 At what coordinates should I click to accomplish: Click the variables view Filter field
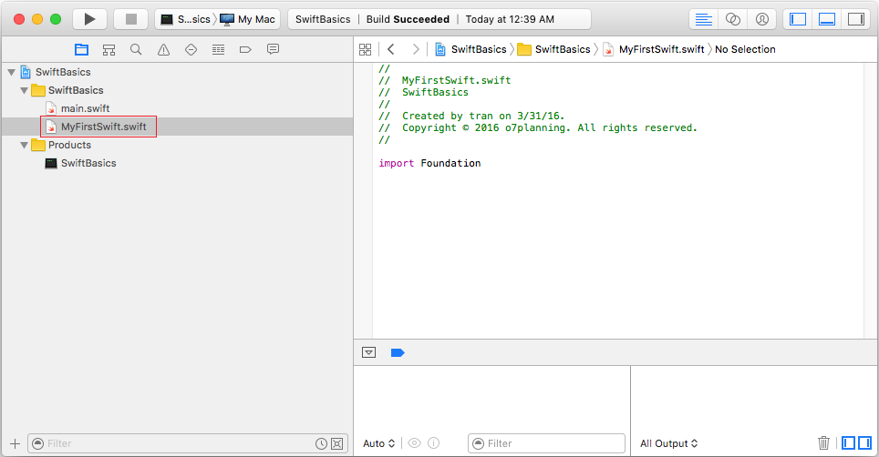click(546, 443)
